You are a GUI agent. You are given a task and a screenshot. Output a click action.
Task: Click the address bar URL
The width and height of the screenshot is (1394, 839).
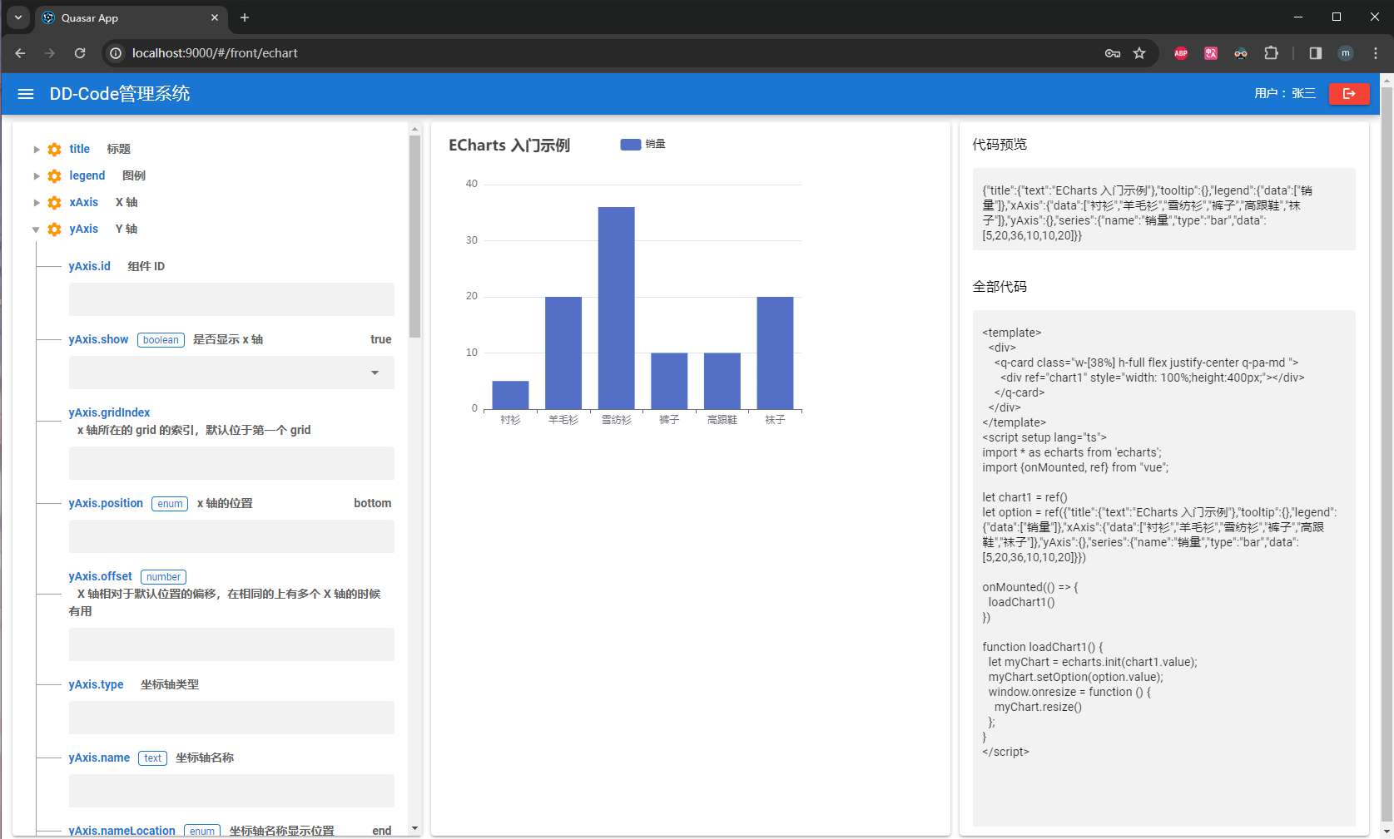(x=215, y=53)
